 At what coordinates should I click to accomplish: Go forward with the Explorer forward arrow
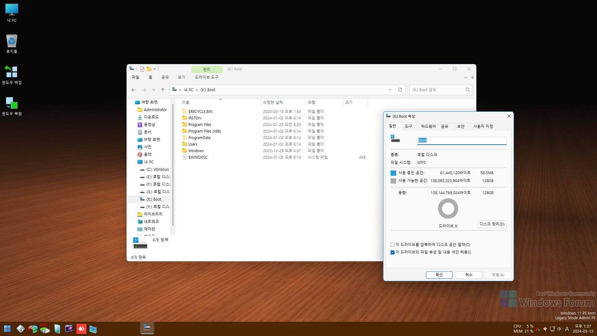pyautogui.click(x=144, y=90)
